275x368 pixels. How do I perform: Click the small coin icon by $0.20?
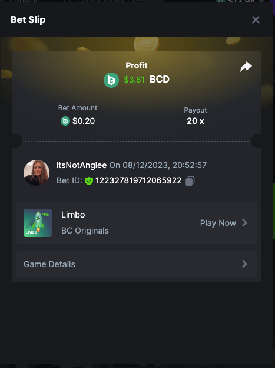click(x=65, y=121)
